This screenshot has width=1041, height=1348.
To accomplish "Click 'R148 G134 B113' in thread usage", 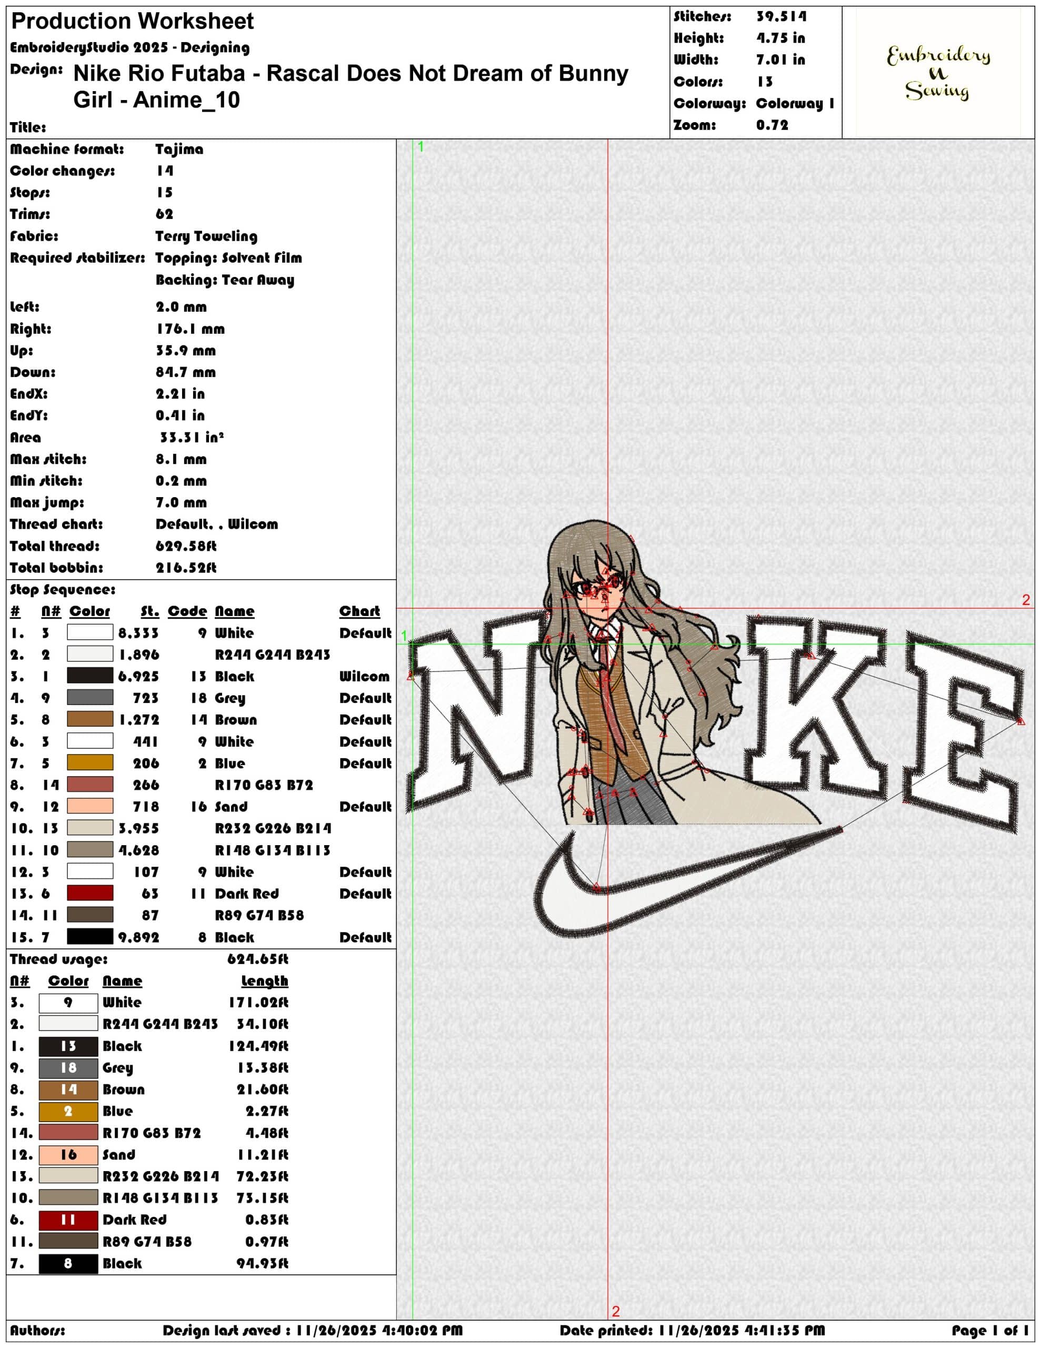I will tap(160, 1198).
